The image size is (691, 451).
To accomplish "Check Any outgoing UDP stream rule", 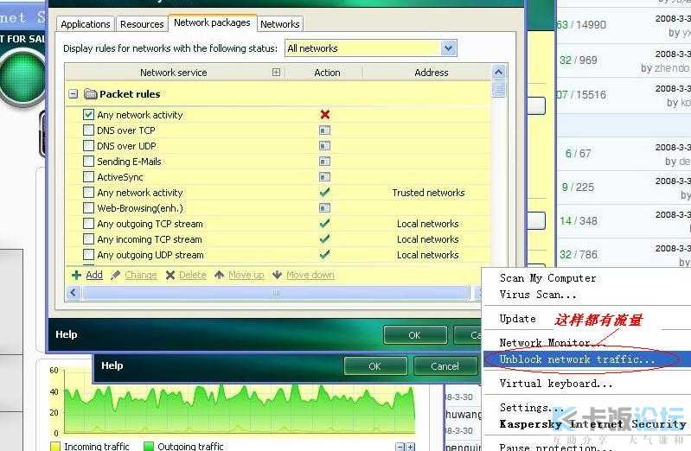I will 88,255.
